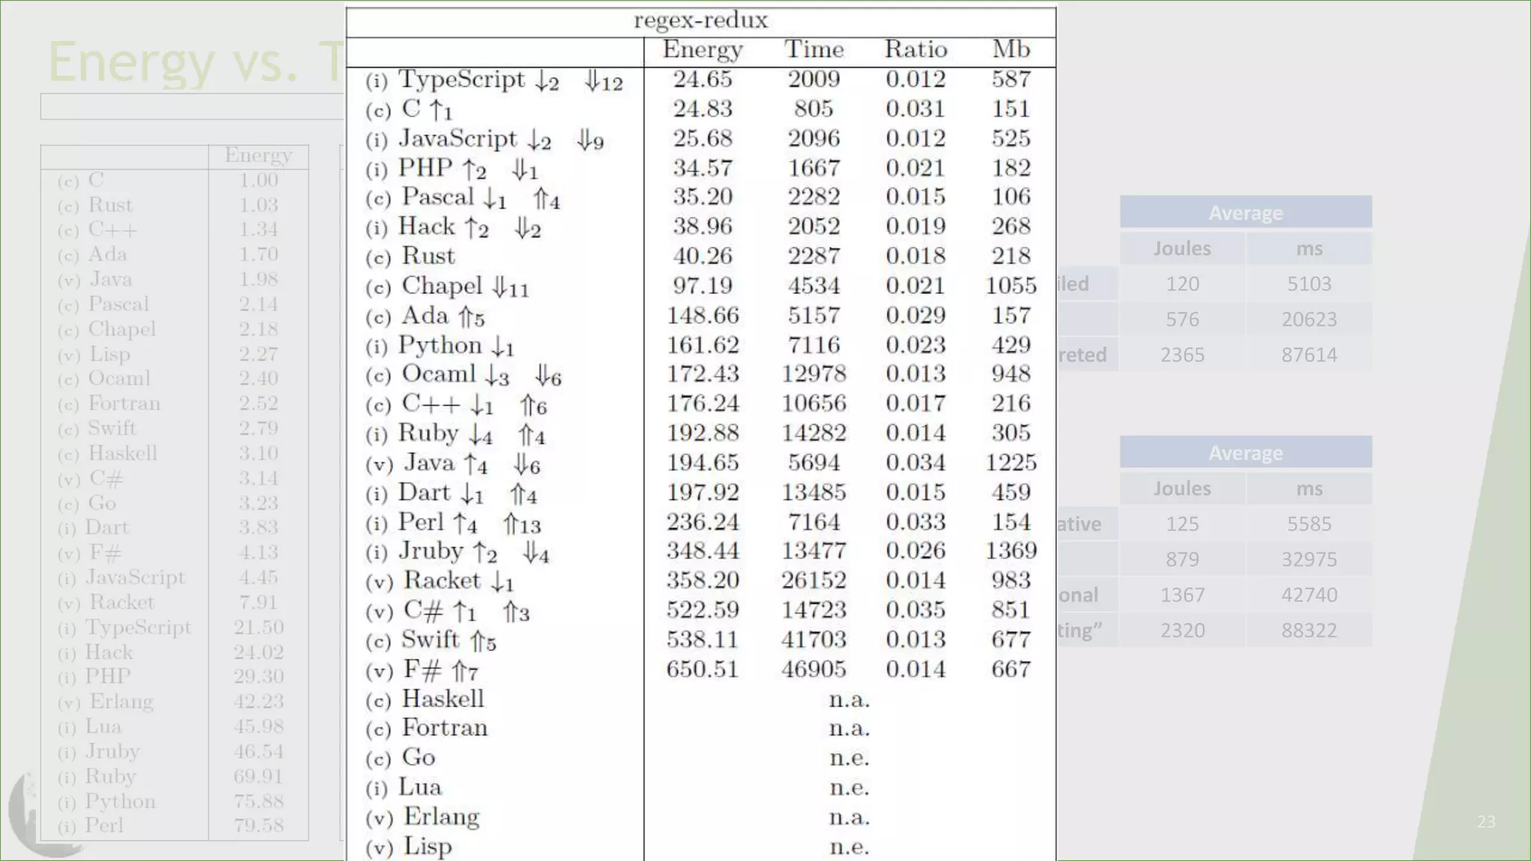
Task: Select the Hack row in regex-redux table
Action: [700, 226]
